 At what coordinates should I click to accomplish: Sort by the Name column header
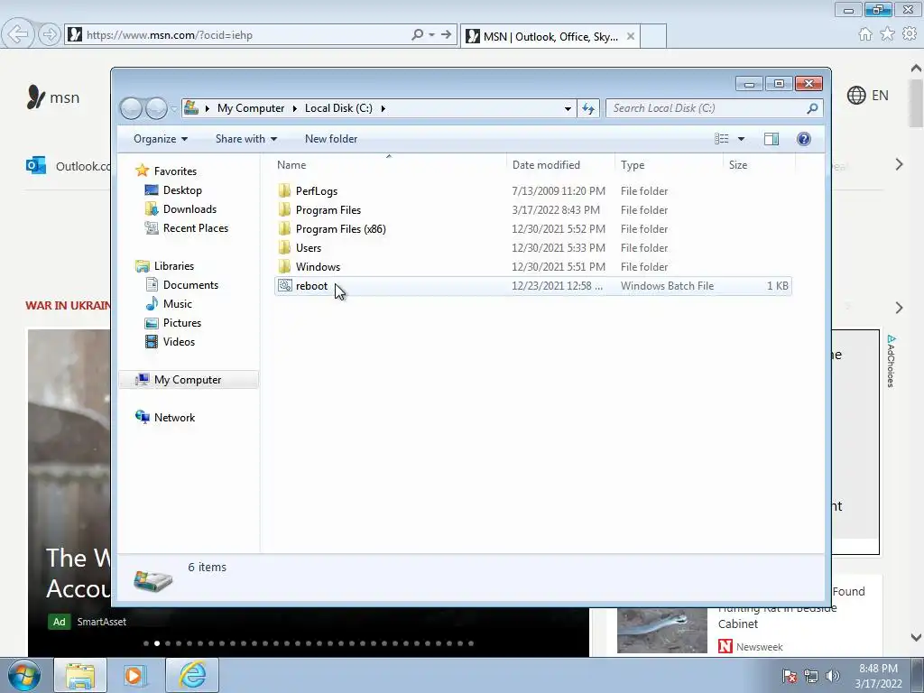[x=389, y=165]
